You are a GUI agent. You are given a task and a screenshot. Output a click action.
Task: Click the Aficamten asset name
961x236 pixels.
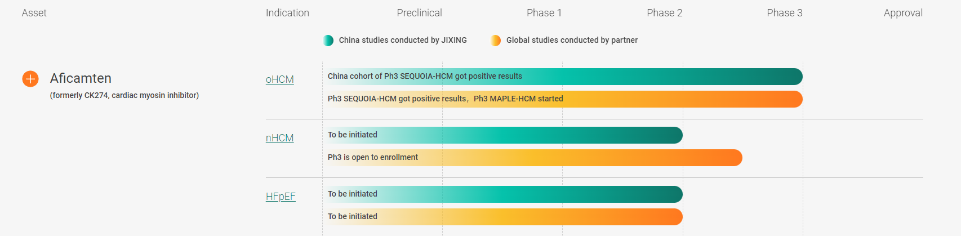[x=81, y=78]
